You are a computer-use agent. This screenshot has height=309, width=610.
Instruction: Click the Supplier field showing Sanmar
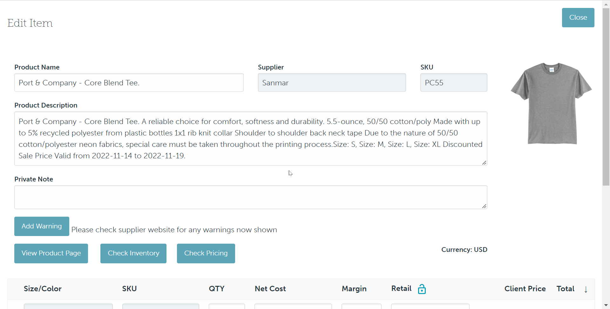(332, 83)
